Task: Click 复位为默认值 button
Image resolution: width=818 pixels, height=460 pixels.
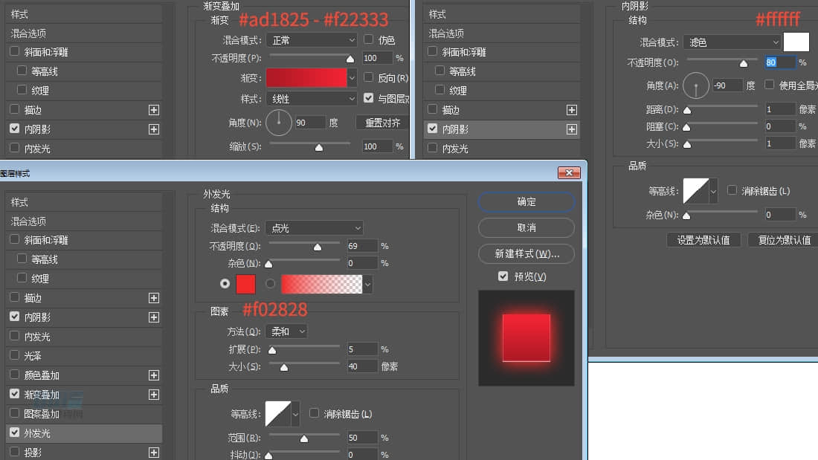Action: (784, 240)
